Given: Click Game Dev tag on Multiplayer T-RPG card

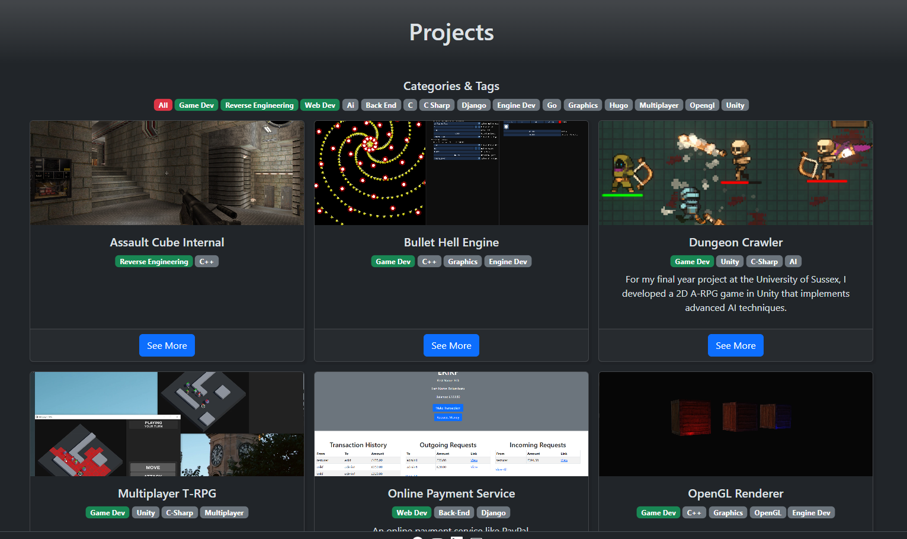Looking at the screenshot, I should (108, 512).
